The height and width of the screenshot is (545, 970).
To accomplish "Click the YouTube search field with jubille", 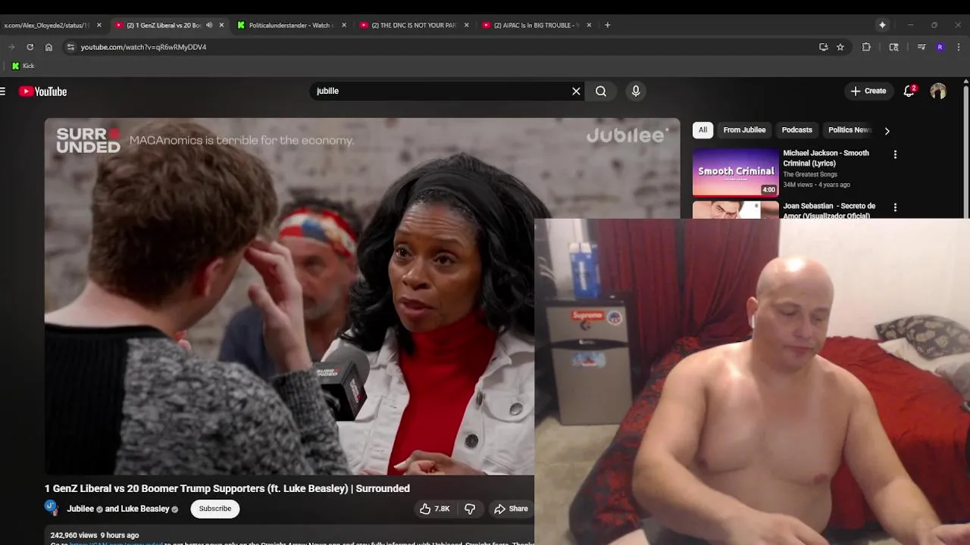I will 440,91.
